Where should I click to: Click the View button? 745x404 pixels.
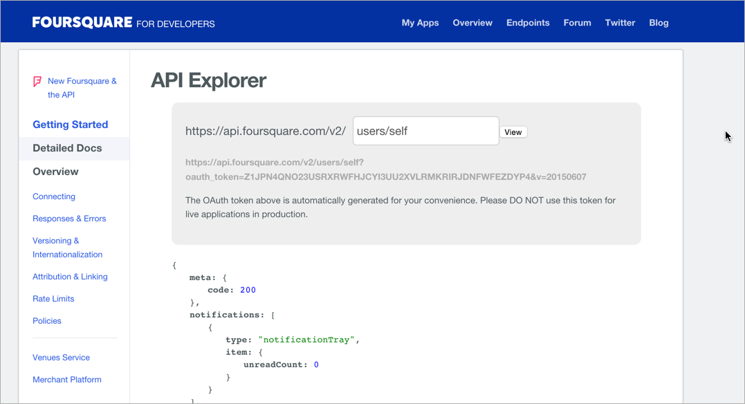pyautogui.click(x=513, y=132)
